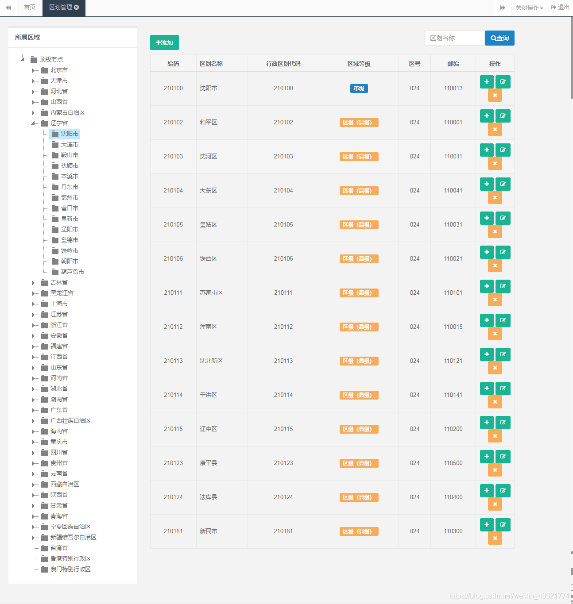
Task: Expand the 吉林省 node arrow
Action: [x=33, y=283]
